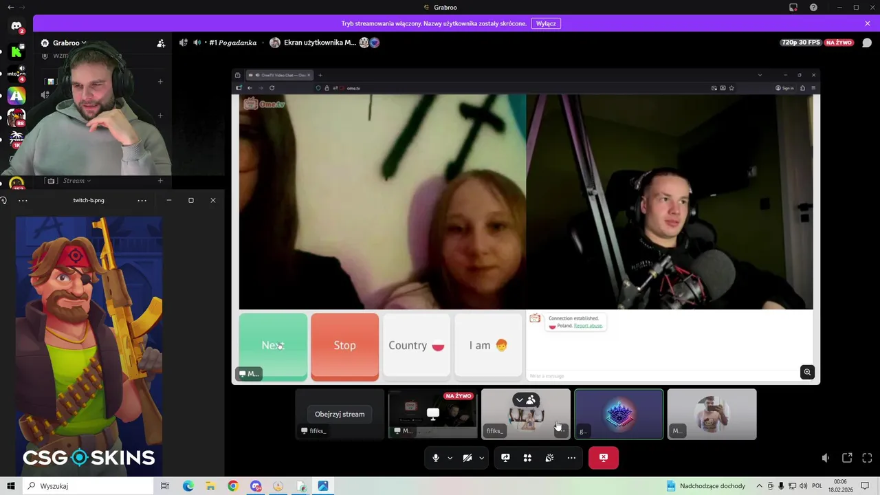Click Country selector in the OmeTV stream
The height and width of the screenshot is (495, 880).
point(416,346)
